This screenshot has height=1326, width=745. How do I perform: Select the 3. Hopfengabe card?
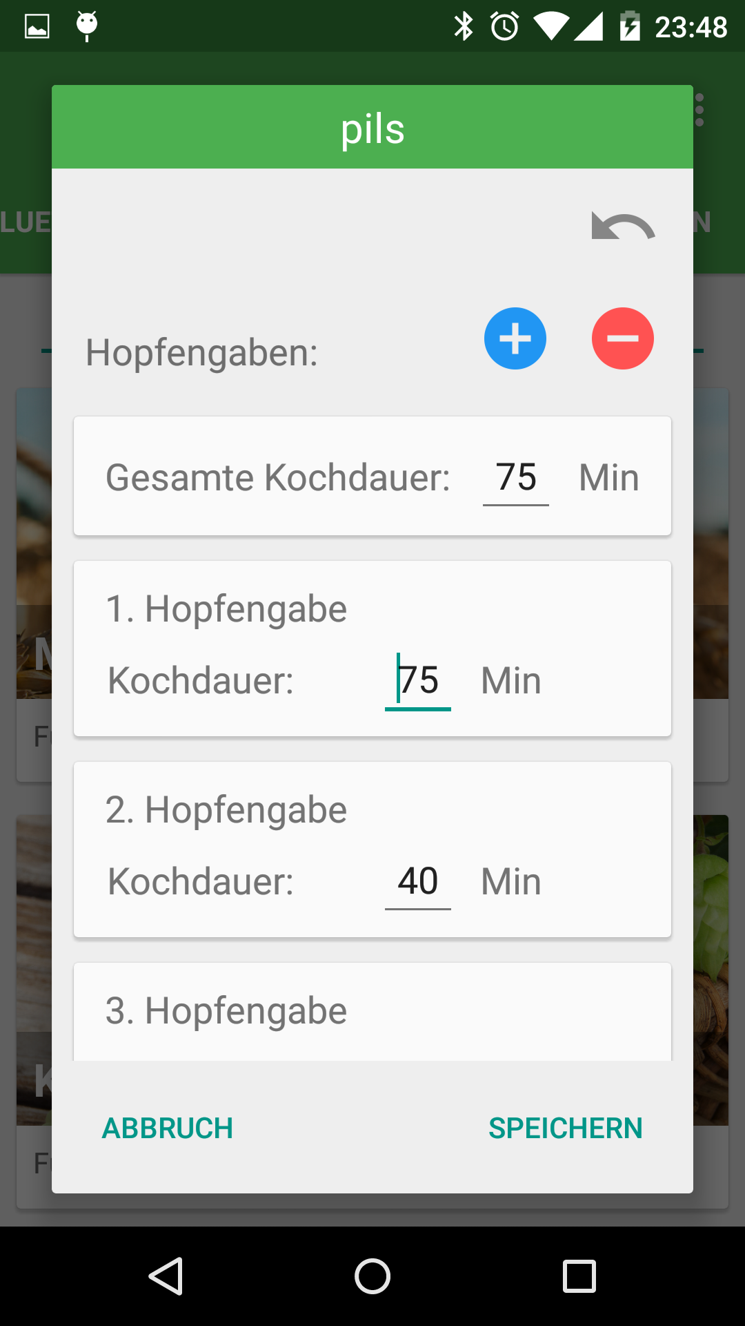pyautogui.click(x=372, y=1012)
